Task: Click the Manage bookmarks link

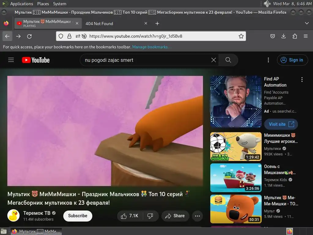Action: click(x=152, y=47)
